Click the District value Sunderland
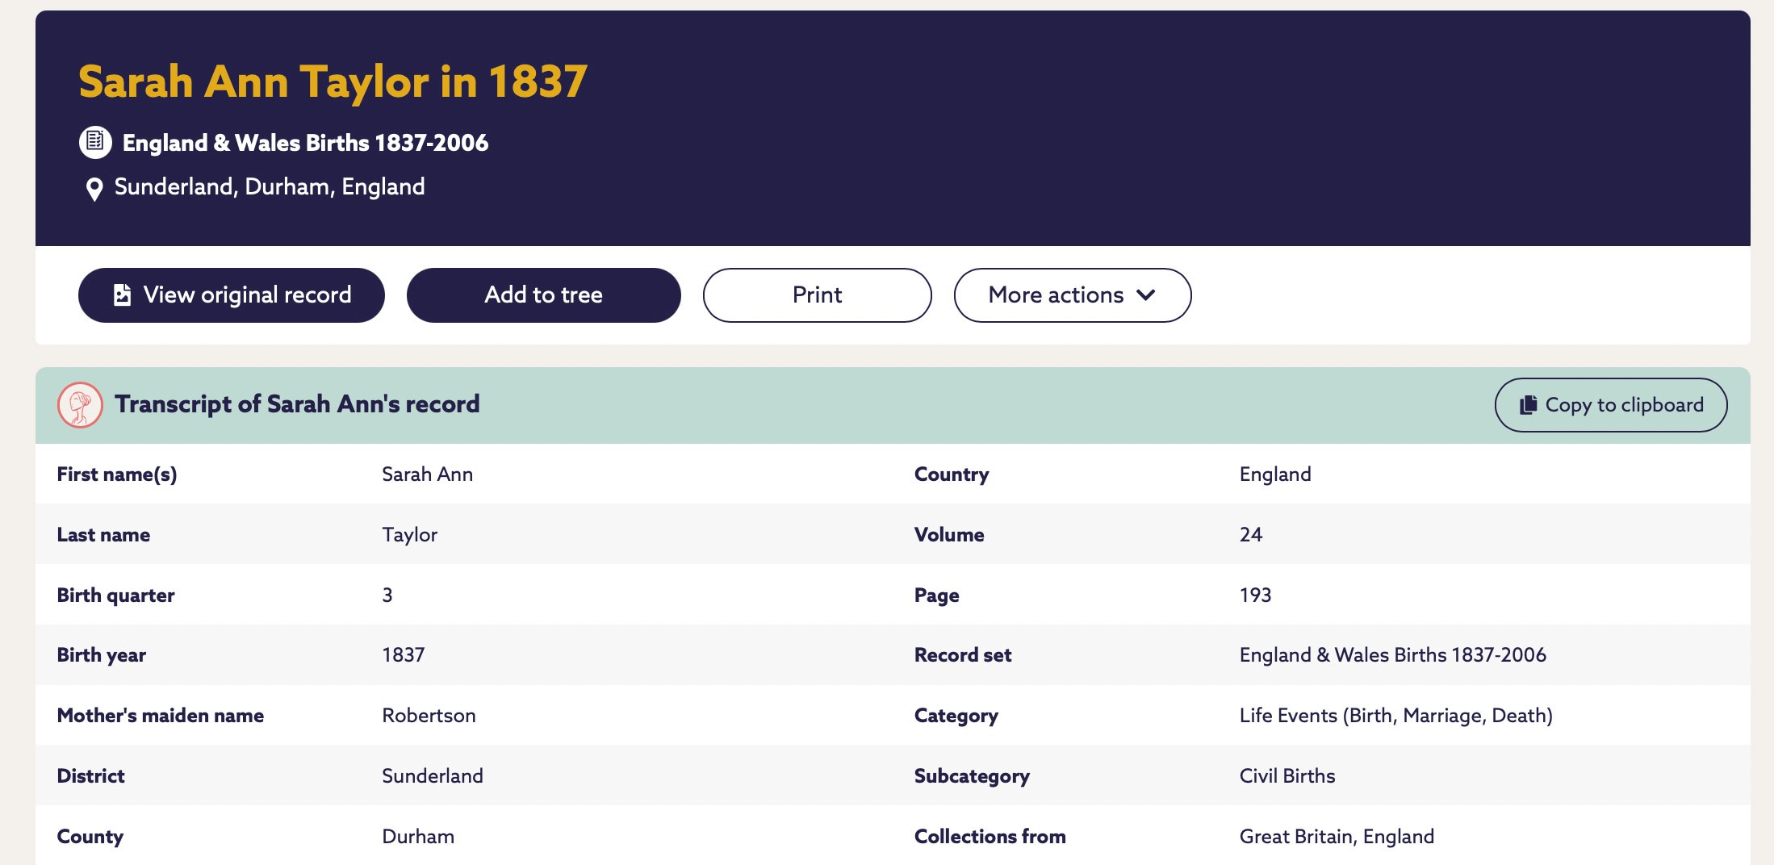The image size is (1774, 865). (433, 775)
